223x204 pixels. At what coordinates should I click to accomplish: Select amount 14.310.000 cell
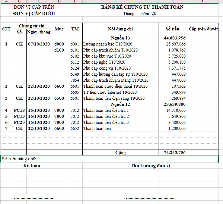click(x=173, y=110)
